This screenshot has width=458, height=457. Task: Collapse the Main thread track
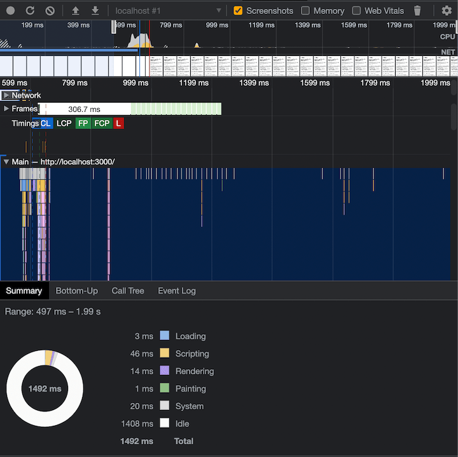click(6, 162)
